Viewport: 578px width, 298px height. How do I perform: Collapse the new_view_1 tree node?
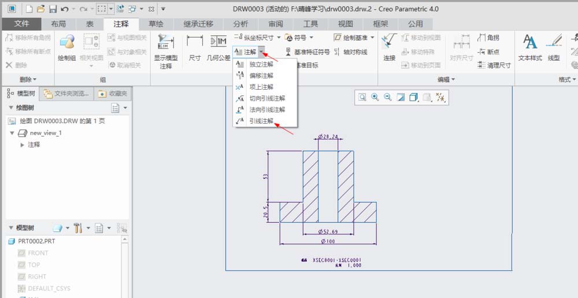(x=12, y=133)
